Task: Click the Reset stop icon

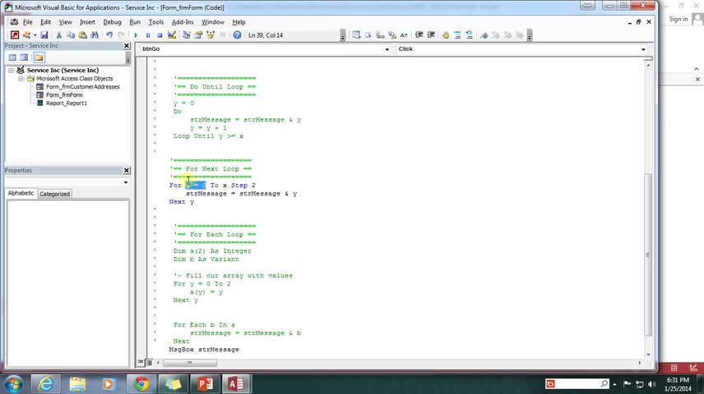Action: pos(160,35)
